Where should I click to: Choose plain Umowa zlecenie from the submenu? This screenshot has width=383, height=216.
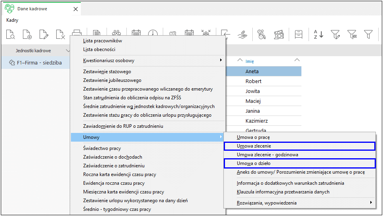pyautogui.click(x=299, y=146)
